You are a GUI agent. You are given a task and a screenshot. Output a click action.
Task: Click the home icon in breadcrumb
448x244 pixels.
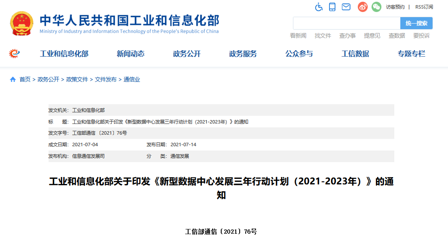[12, 79]
